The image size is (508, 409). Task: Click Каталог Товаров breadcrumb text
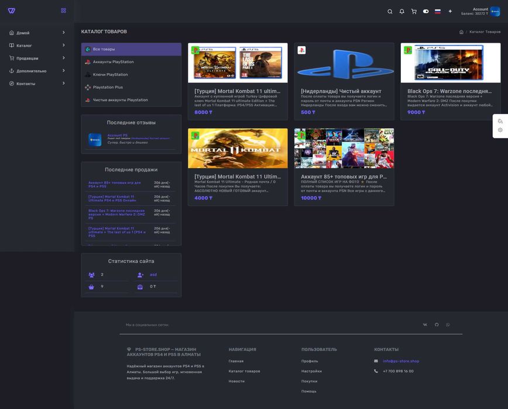coord(485,32)
